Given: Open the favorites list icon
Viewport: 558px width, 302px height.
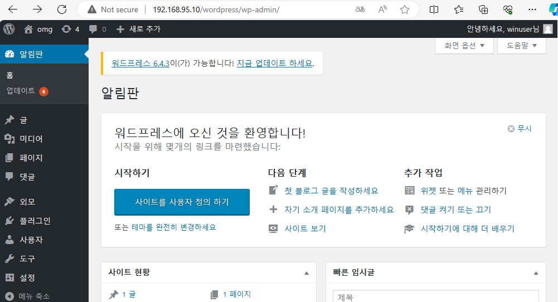Looking at the screenshot, I should (459, 9).
